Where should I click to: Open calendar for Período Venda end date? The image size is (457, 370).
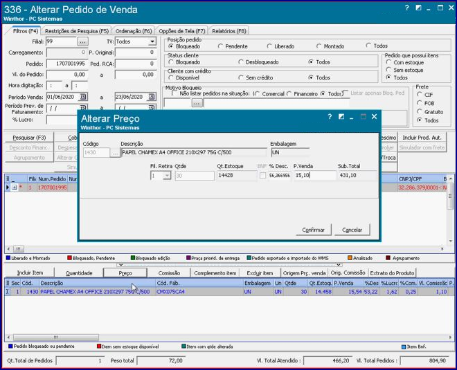pyautogui.click(x=152, y=97)
